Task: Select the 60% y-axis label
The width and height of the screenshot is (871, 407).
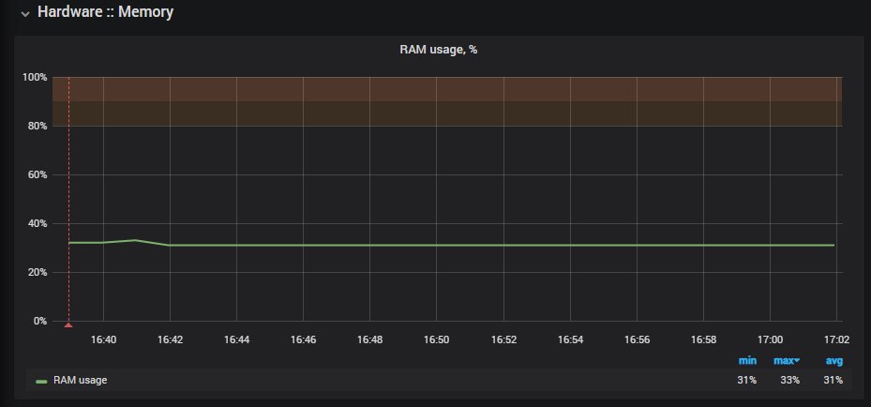Action: tap(37, 175)
